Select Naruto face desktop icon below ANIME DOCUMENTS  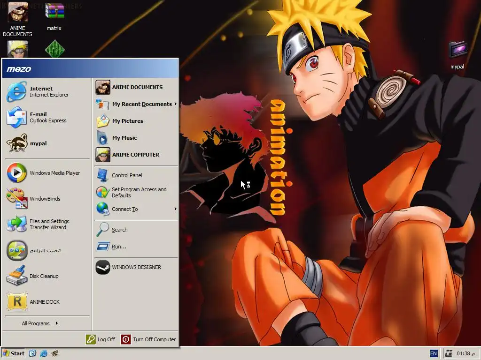(18, 49)
